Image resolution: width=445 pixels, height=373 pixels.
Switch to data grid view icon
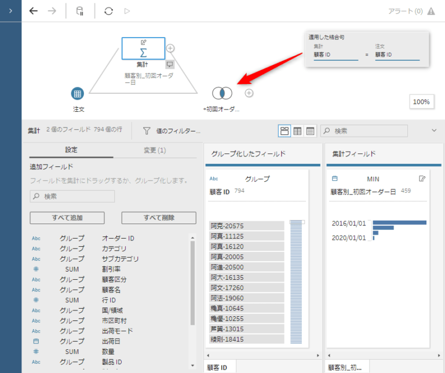point(297,131)
